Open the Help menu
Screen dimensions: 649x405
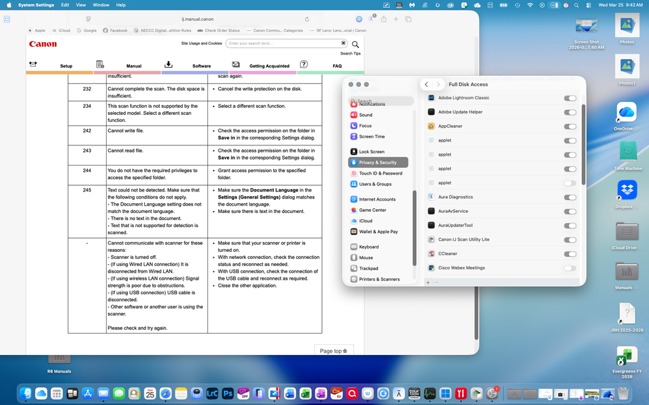[x=121, y=5]
